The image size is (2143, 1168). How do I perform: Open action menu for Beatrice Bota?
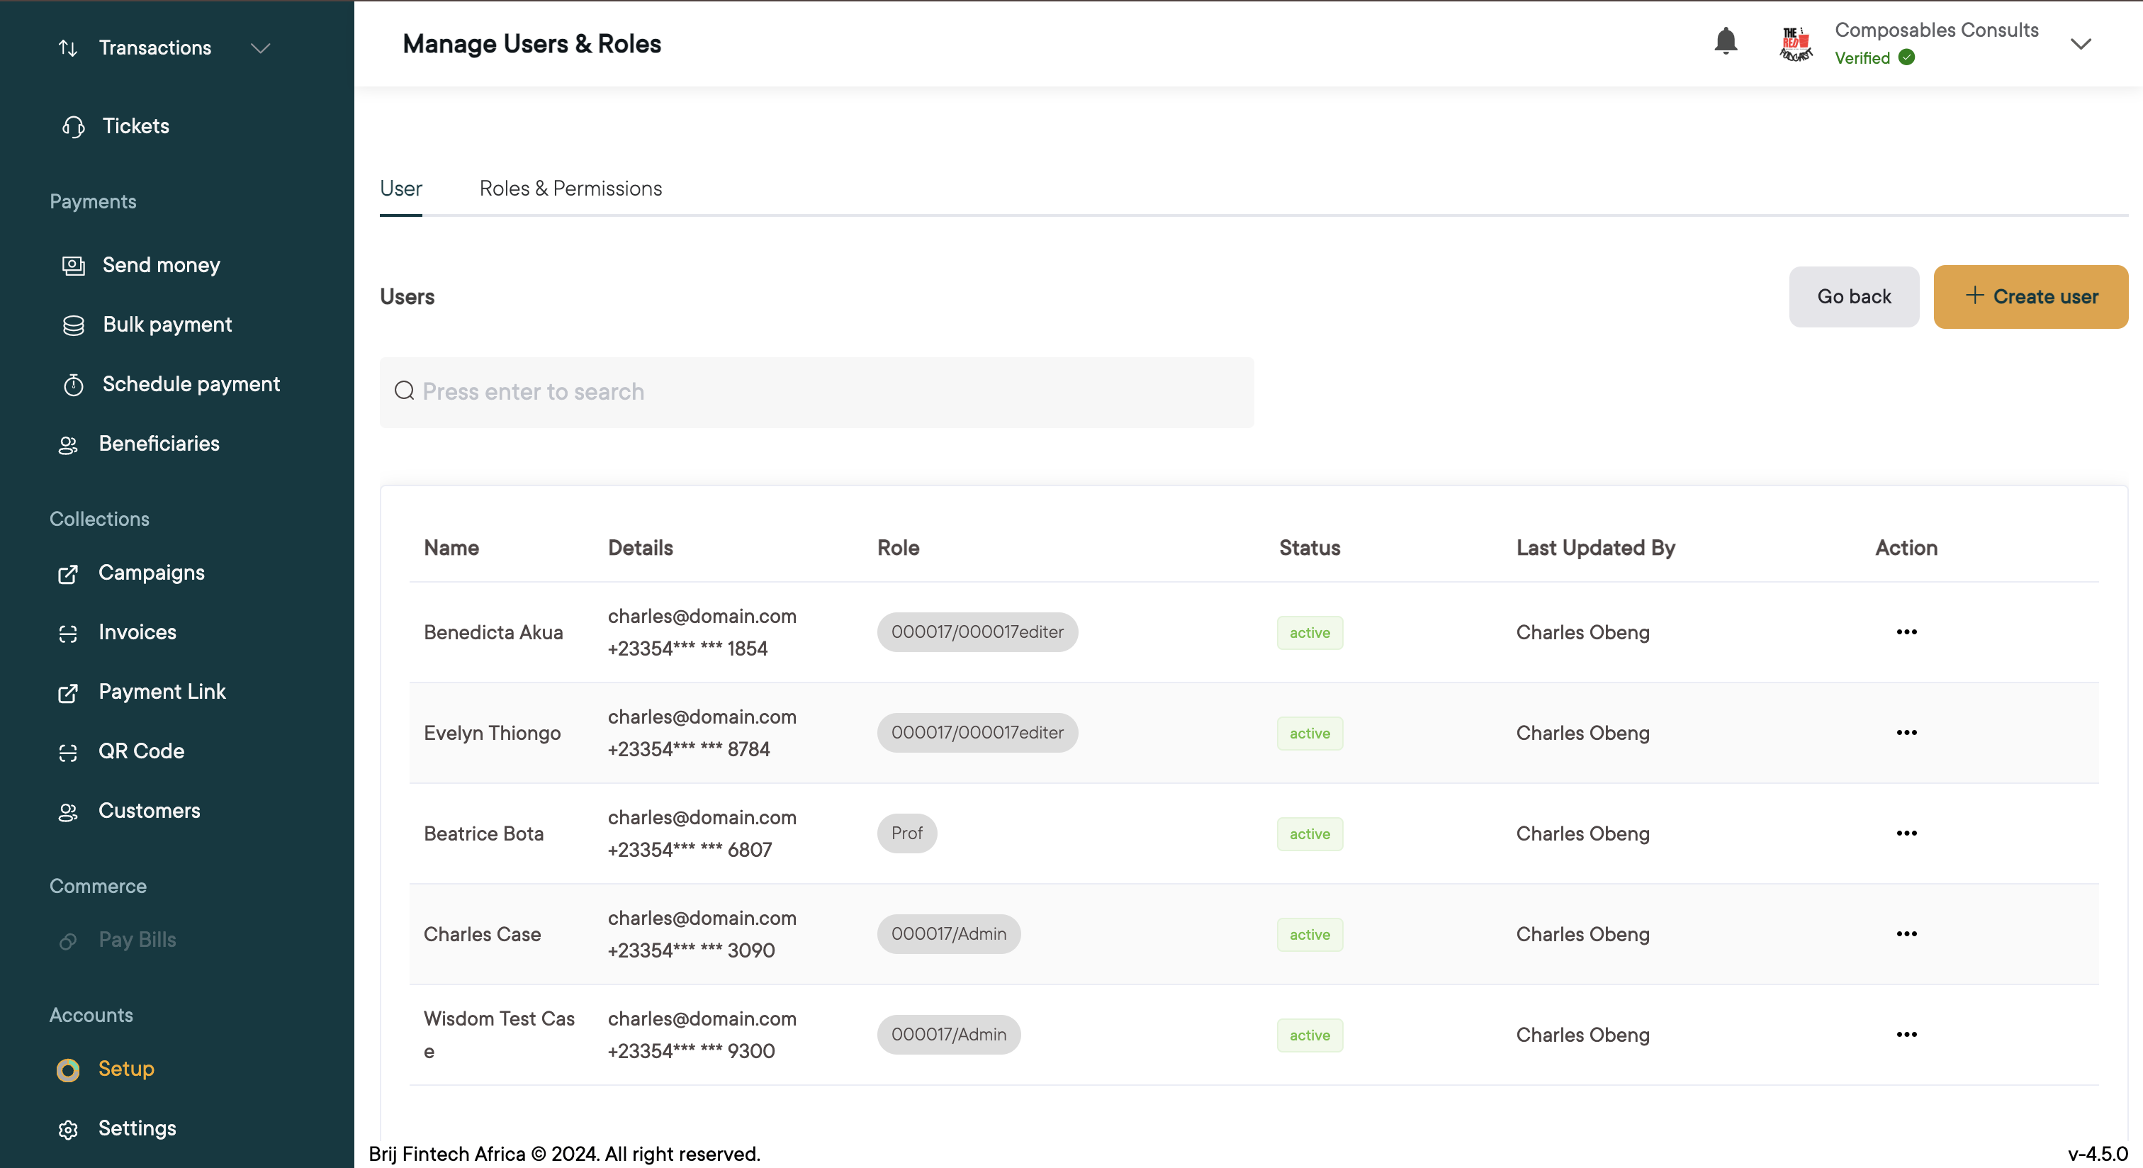pyautogui.click(x=1906, y=833)
